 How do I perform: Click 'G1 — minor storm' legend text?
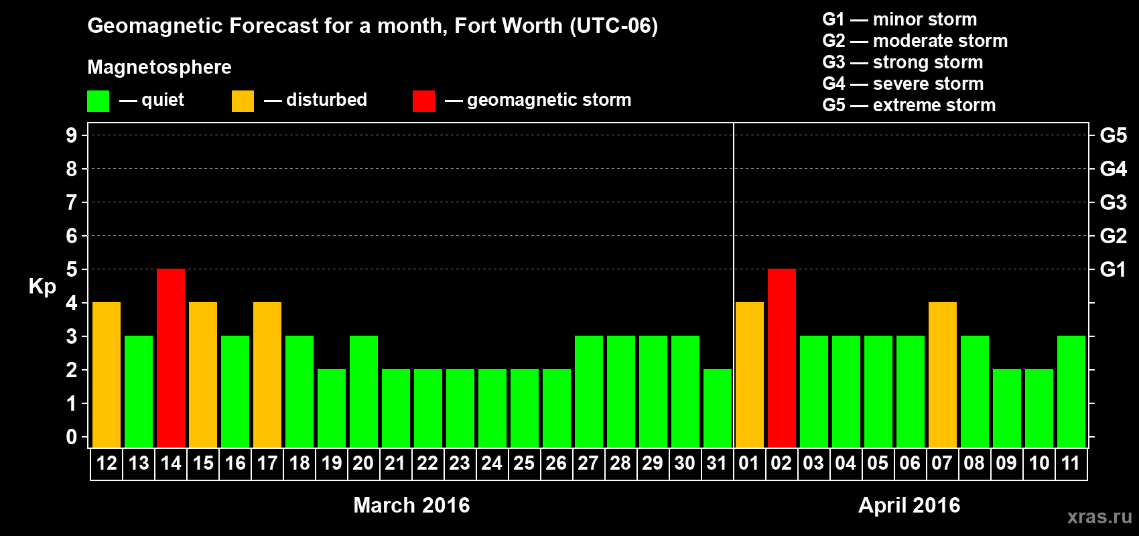[x=900, y=19]
